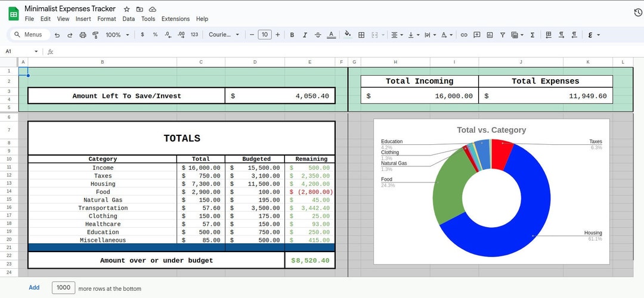Select column B header
This screenshot has height=298, width=644.
click(103, 62)
